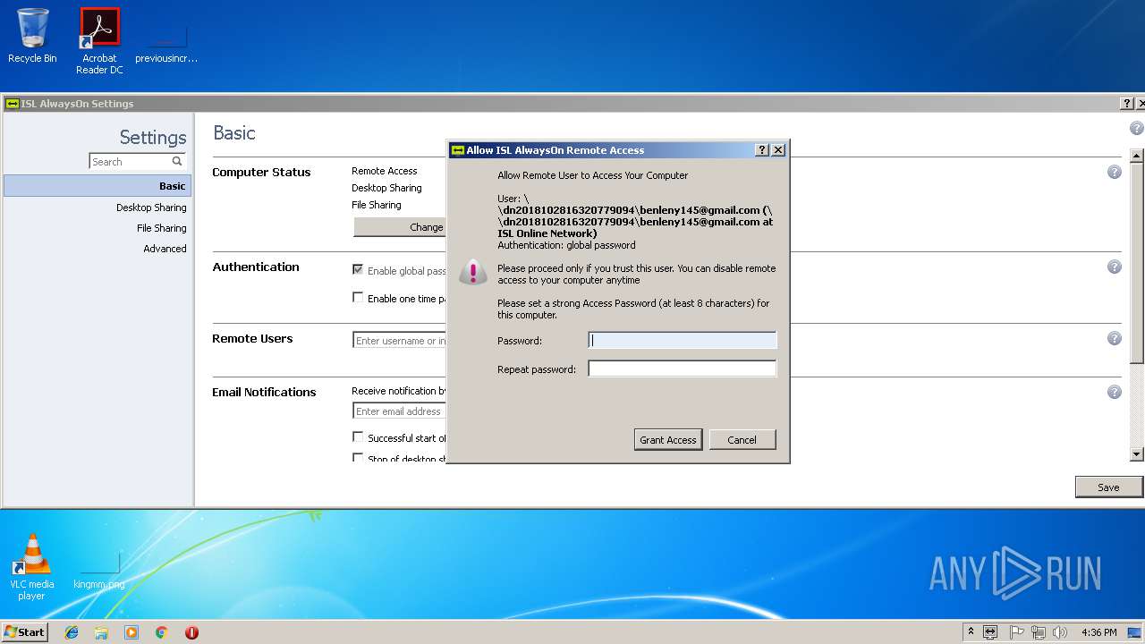Image resolution: width=1145 pixels, height=644 pixels.
Task: Open File Explorer taskbar icon
Action: pos(101,632)
